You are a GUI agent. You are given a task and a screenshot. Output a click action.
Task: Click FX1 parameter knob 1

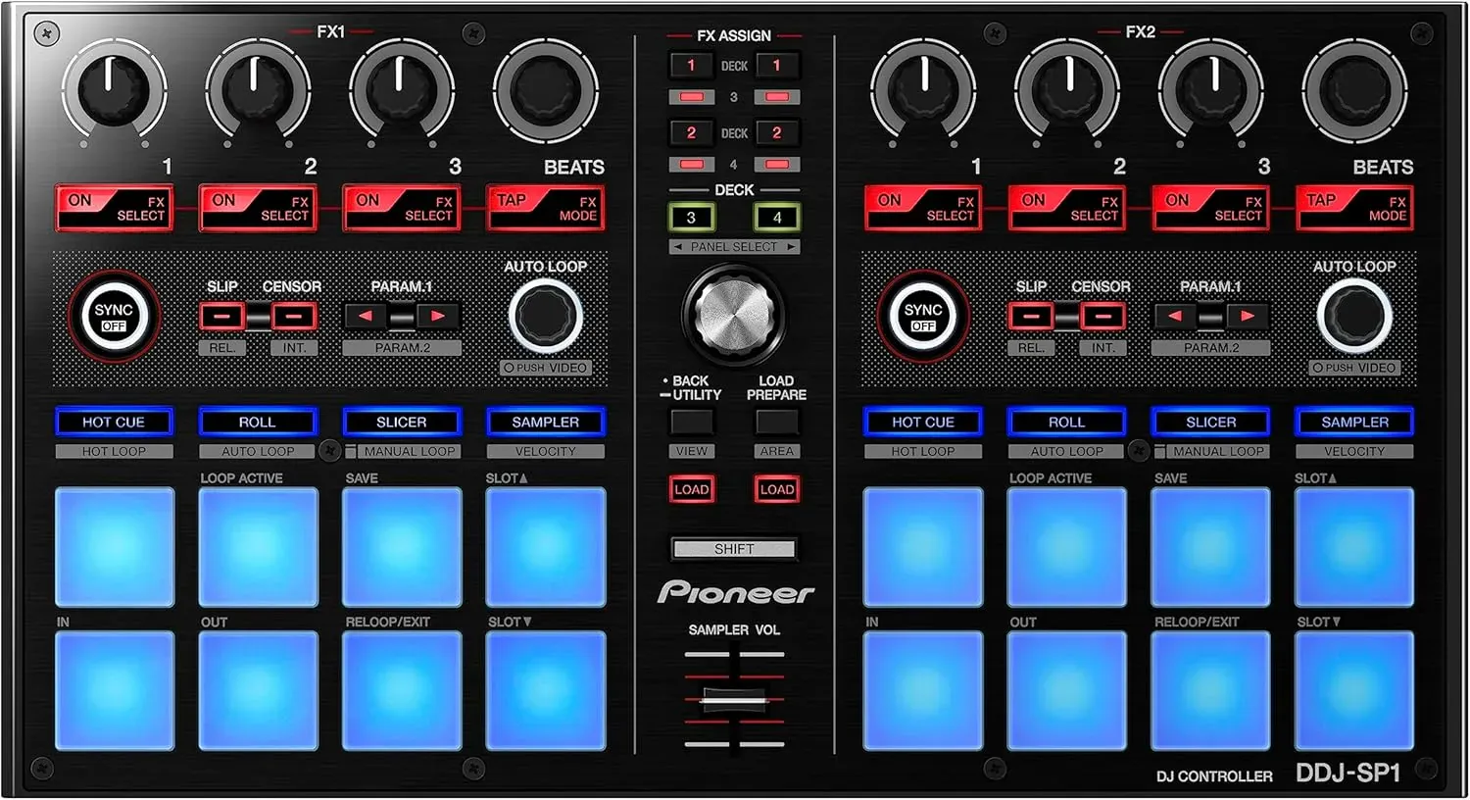[115, 90]
